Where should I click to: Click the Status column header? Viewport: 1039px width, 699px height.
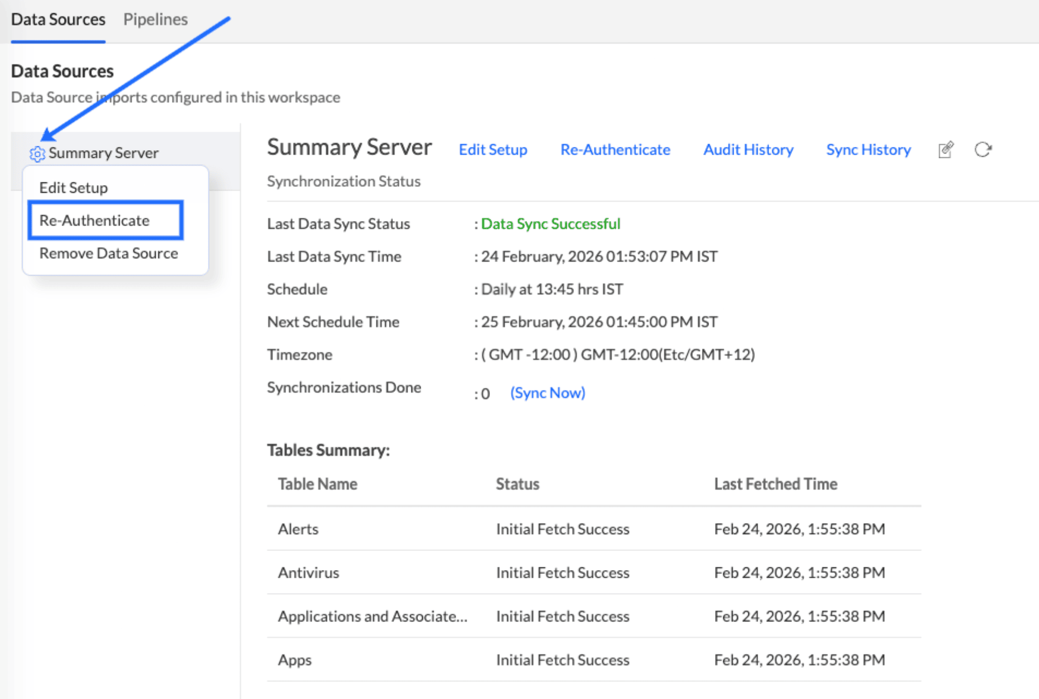coord(518,484)
